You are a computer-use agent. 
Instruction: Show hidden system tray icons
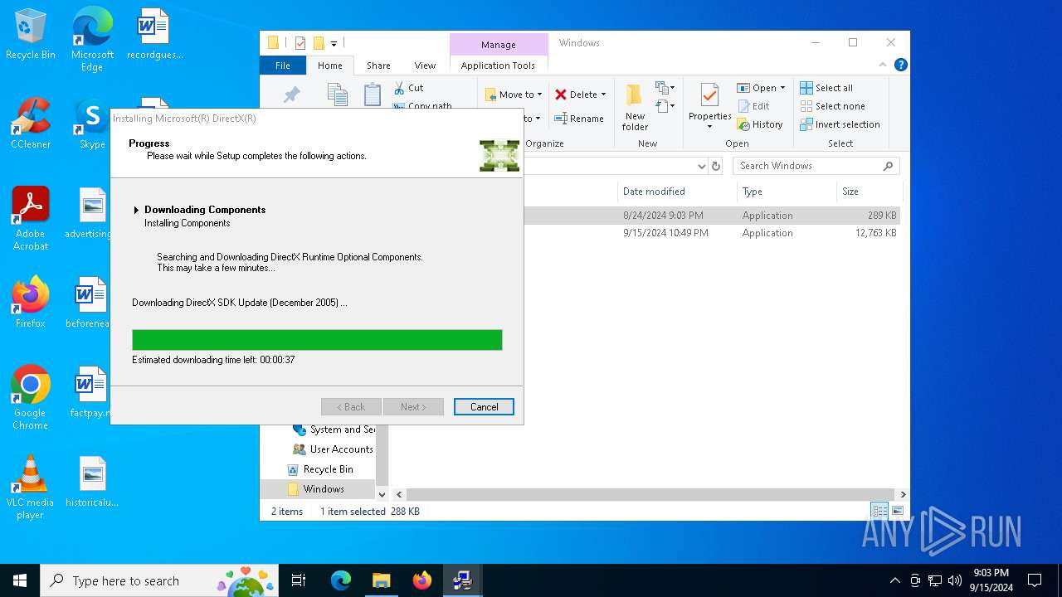coord(894,580)
